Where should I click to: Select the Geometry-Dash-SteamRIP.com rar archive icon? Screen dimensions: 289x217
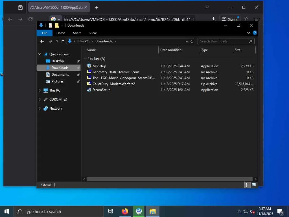89,71
